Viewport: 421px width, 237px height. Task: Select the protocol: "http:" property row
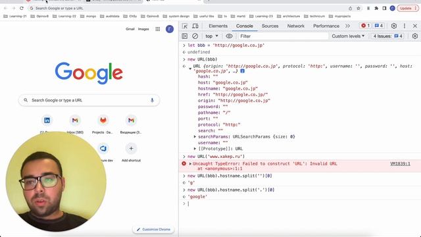(219, 124)
